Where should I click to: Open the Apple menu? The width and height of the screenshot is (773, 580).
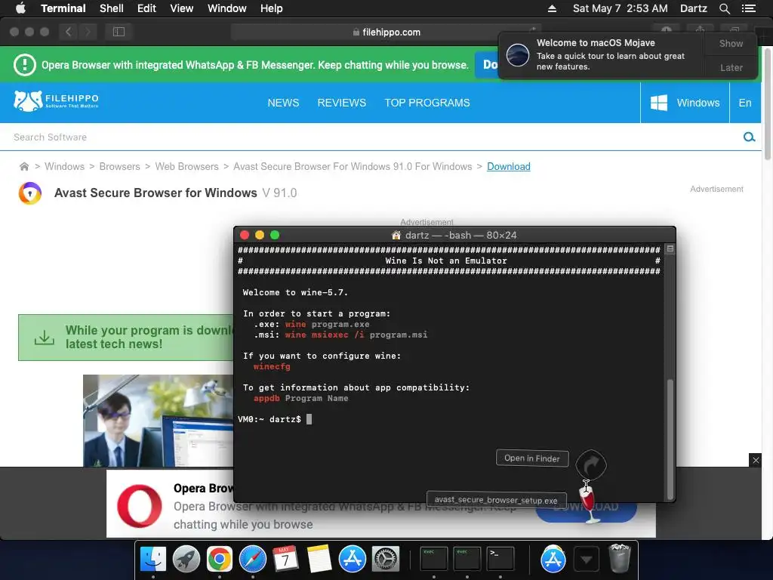(x=20, y=8)
